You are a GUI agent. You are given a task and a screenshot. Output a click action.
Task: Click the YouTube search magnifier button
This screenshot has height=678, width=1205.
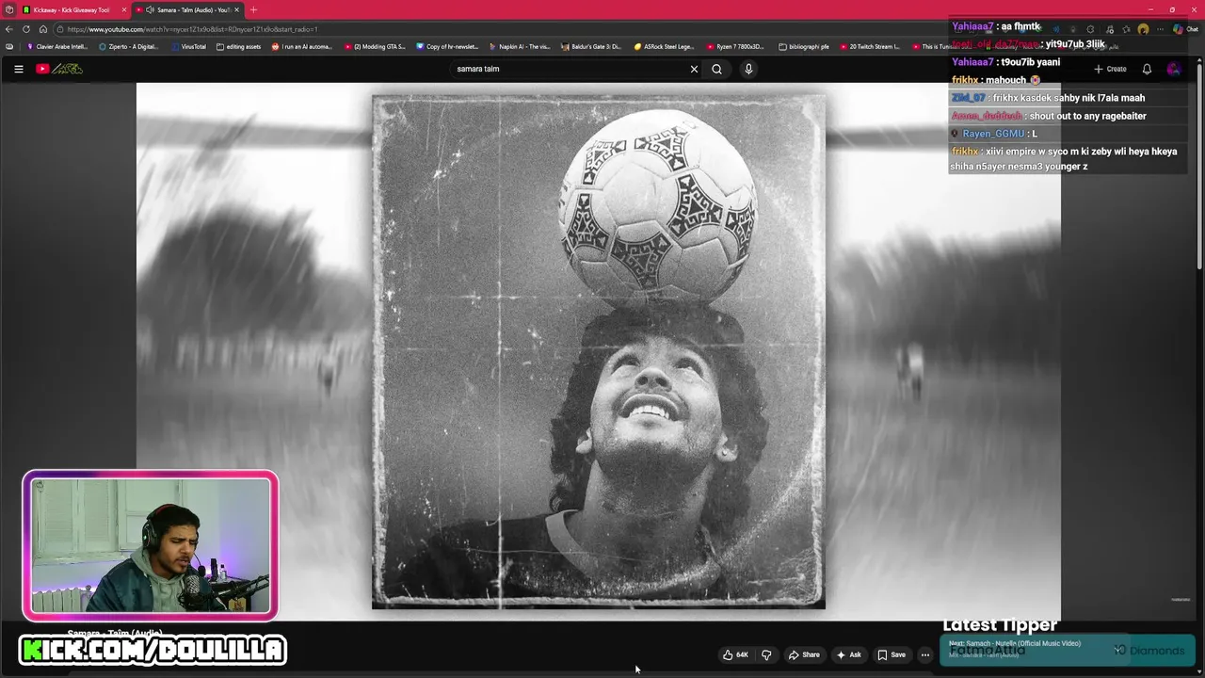click(716, 69)
